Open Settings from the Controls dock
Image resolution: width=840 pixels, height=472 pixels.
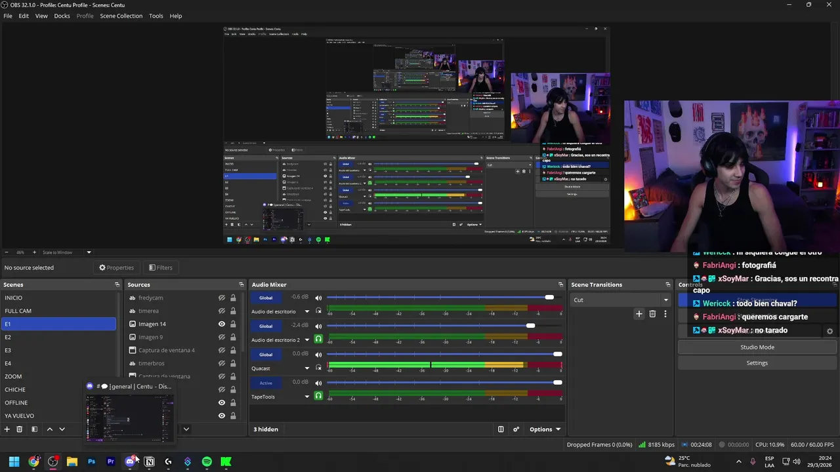757,363
